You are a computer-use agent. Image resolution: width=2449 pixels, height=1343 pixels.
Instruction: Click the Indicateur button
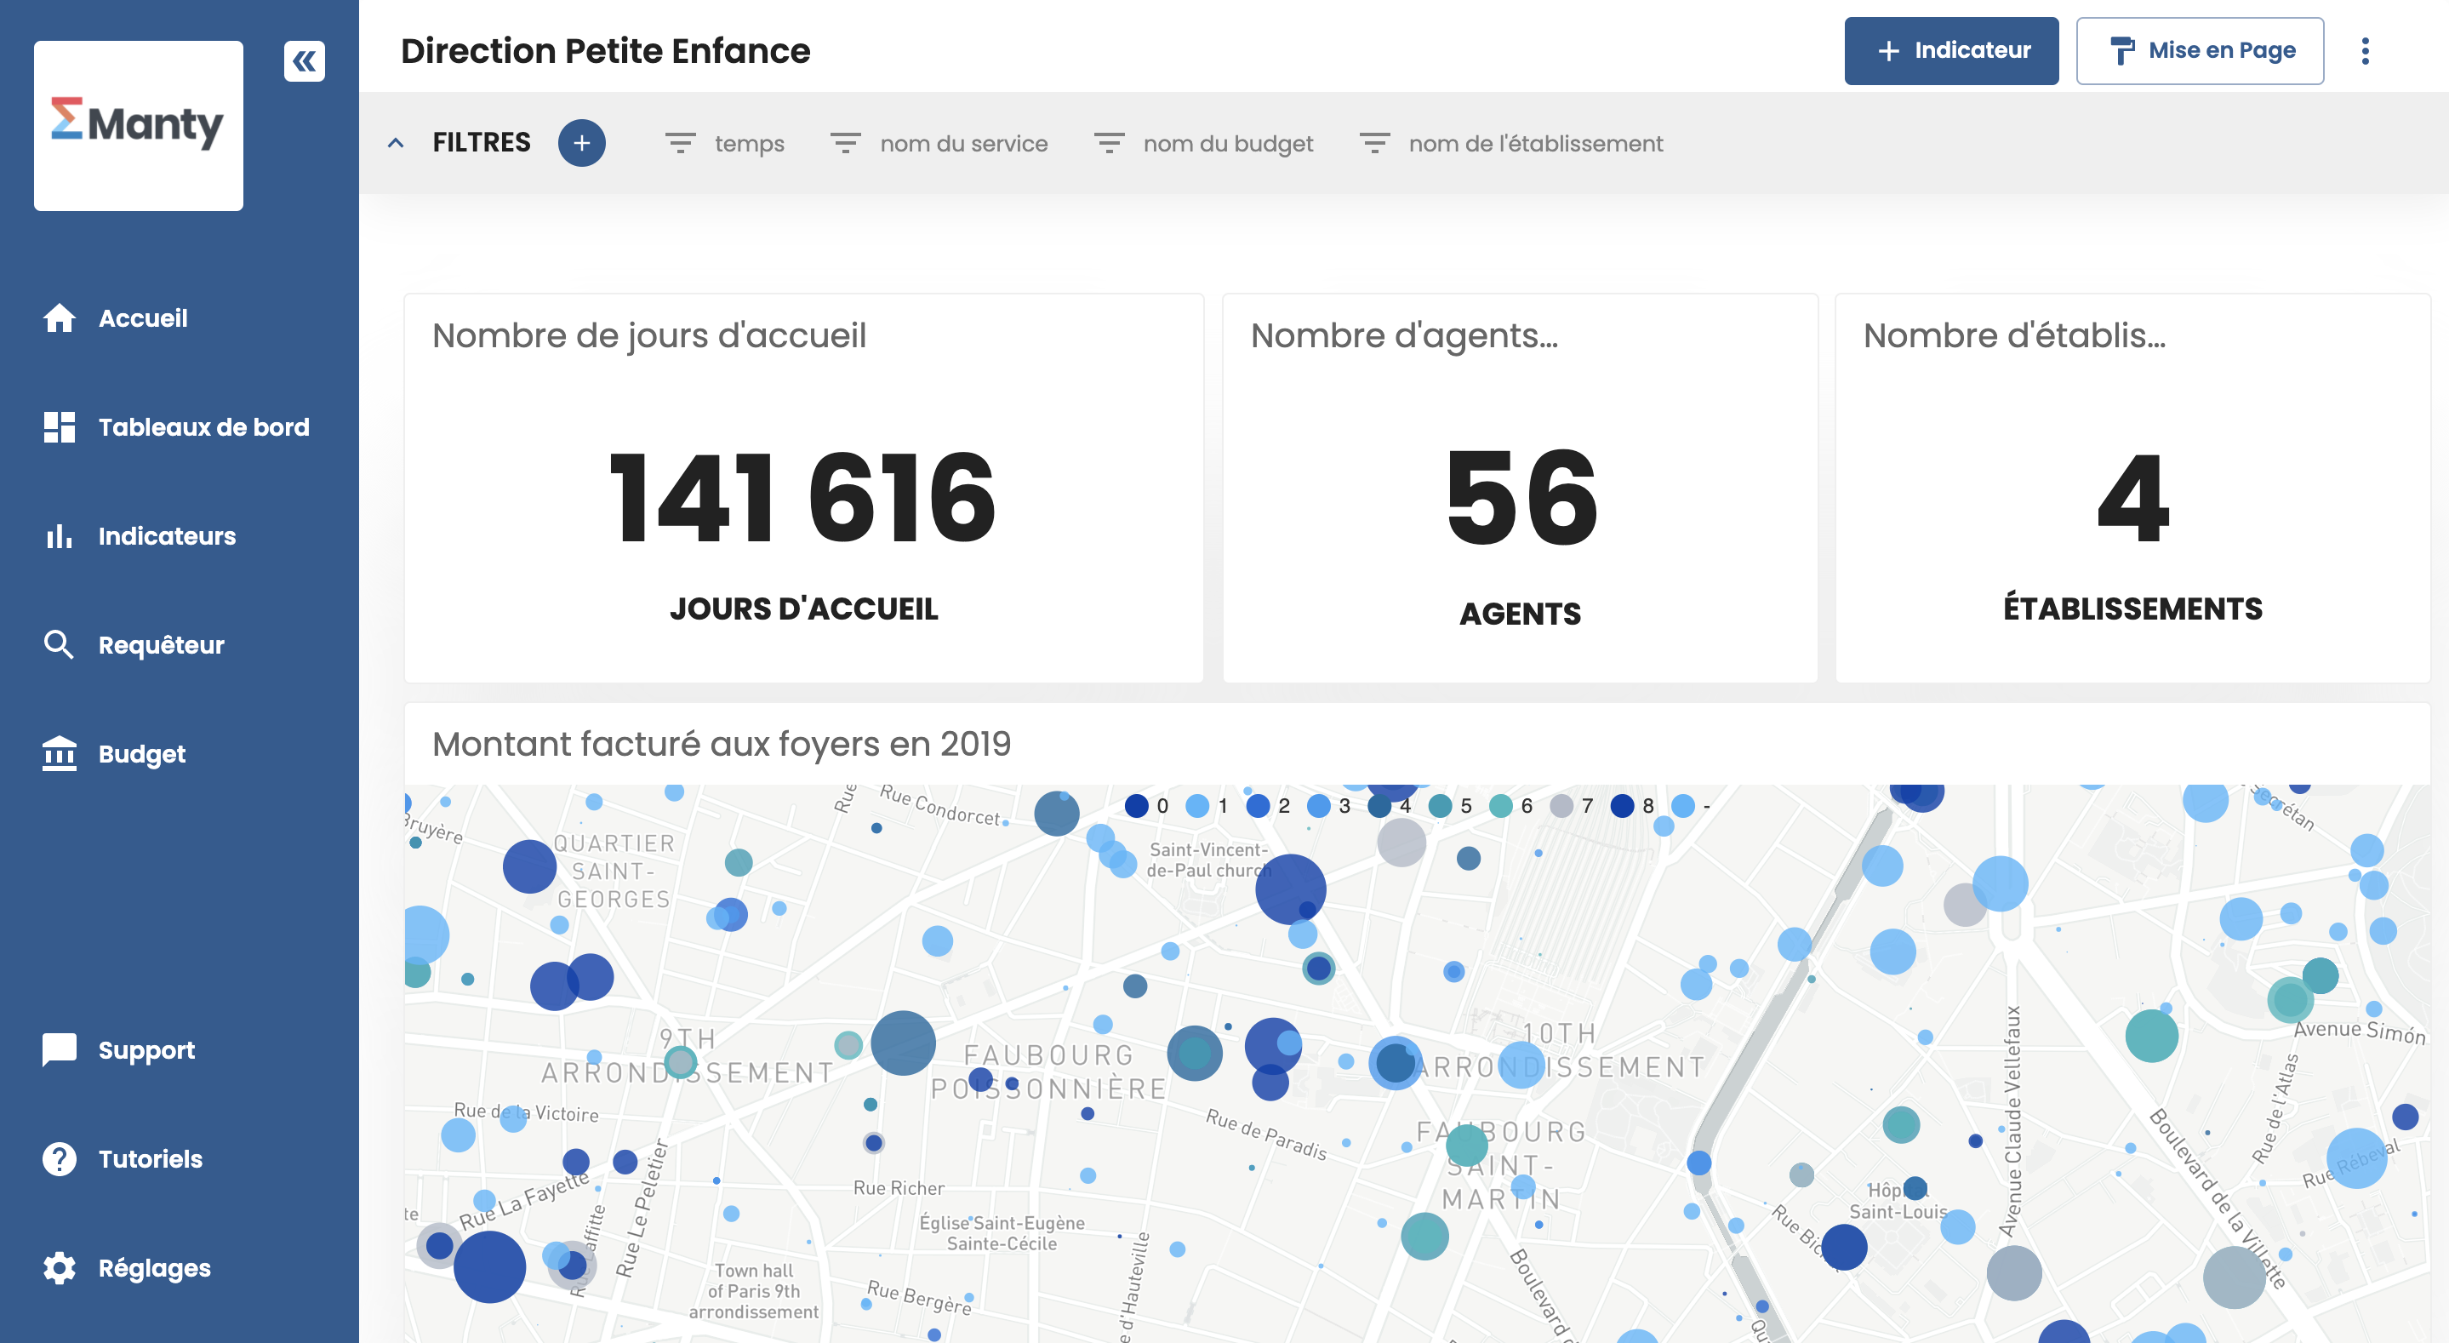coord(1951,50)
